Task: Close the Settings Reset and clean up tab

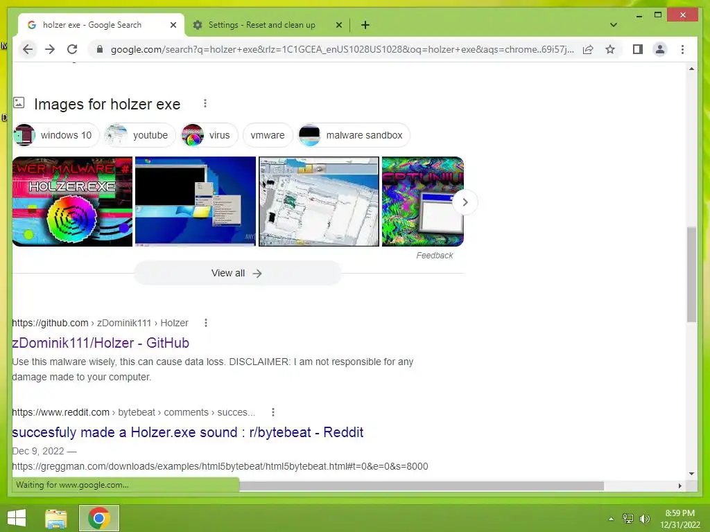Action: click(x=338, y=25)
